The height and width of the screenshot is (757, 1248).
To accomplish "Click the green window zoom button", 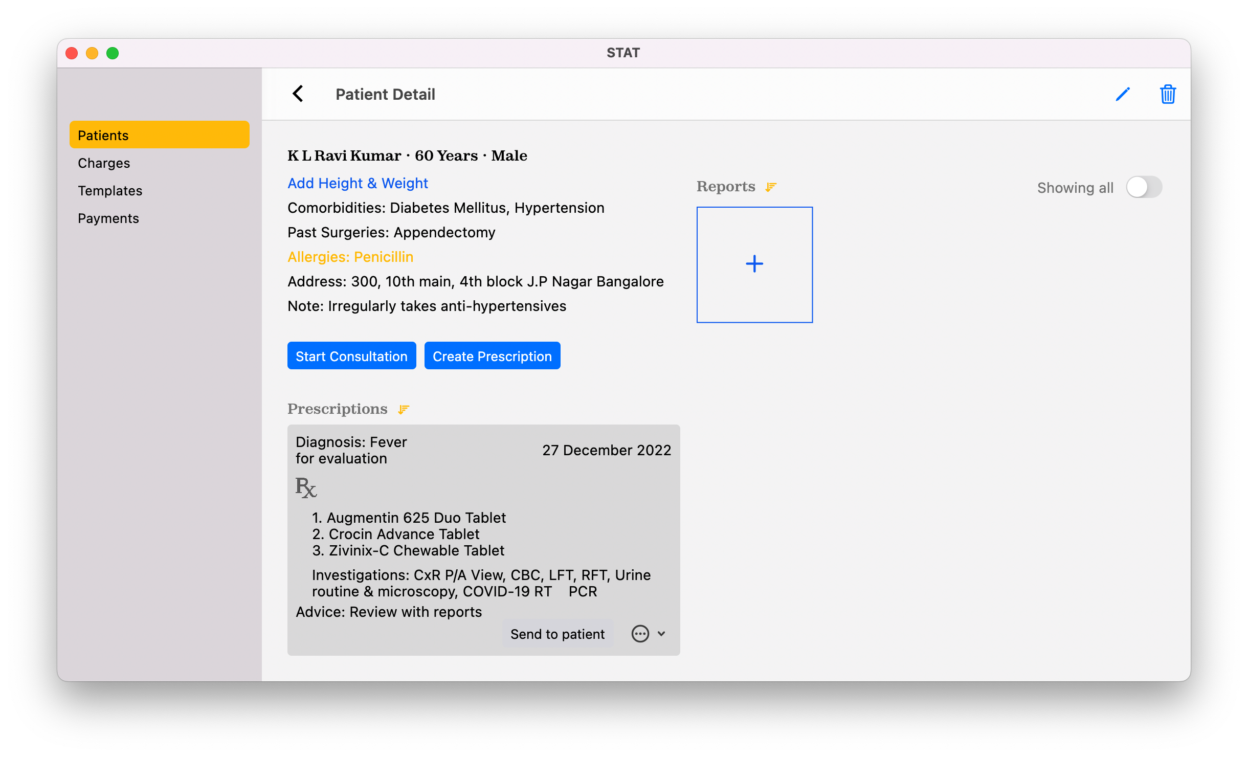I will point(113,53).
